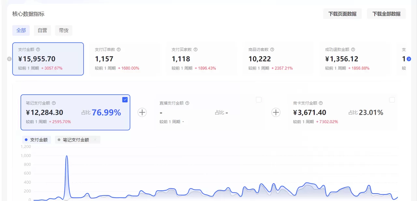Click the 下载全部数据 button
The image size is (417, 201).
coord(386,14)
